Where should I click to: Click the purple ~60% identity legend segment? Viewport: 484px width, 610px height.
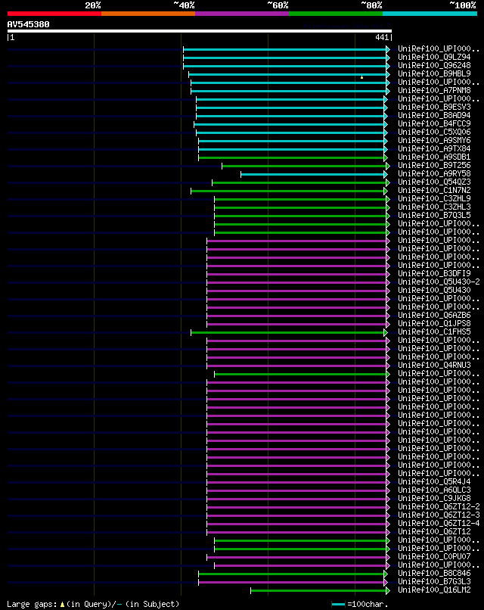click(x=242, y=14)
